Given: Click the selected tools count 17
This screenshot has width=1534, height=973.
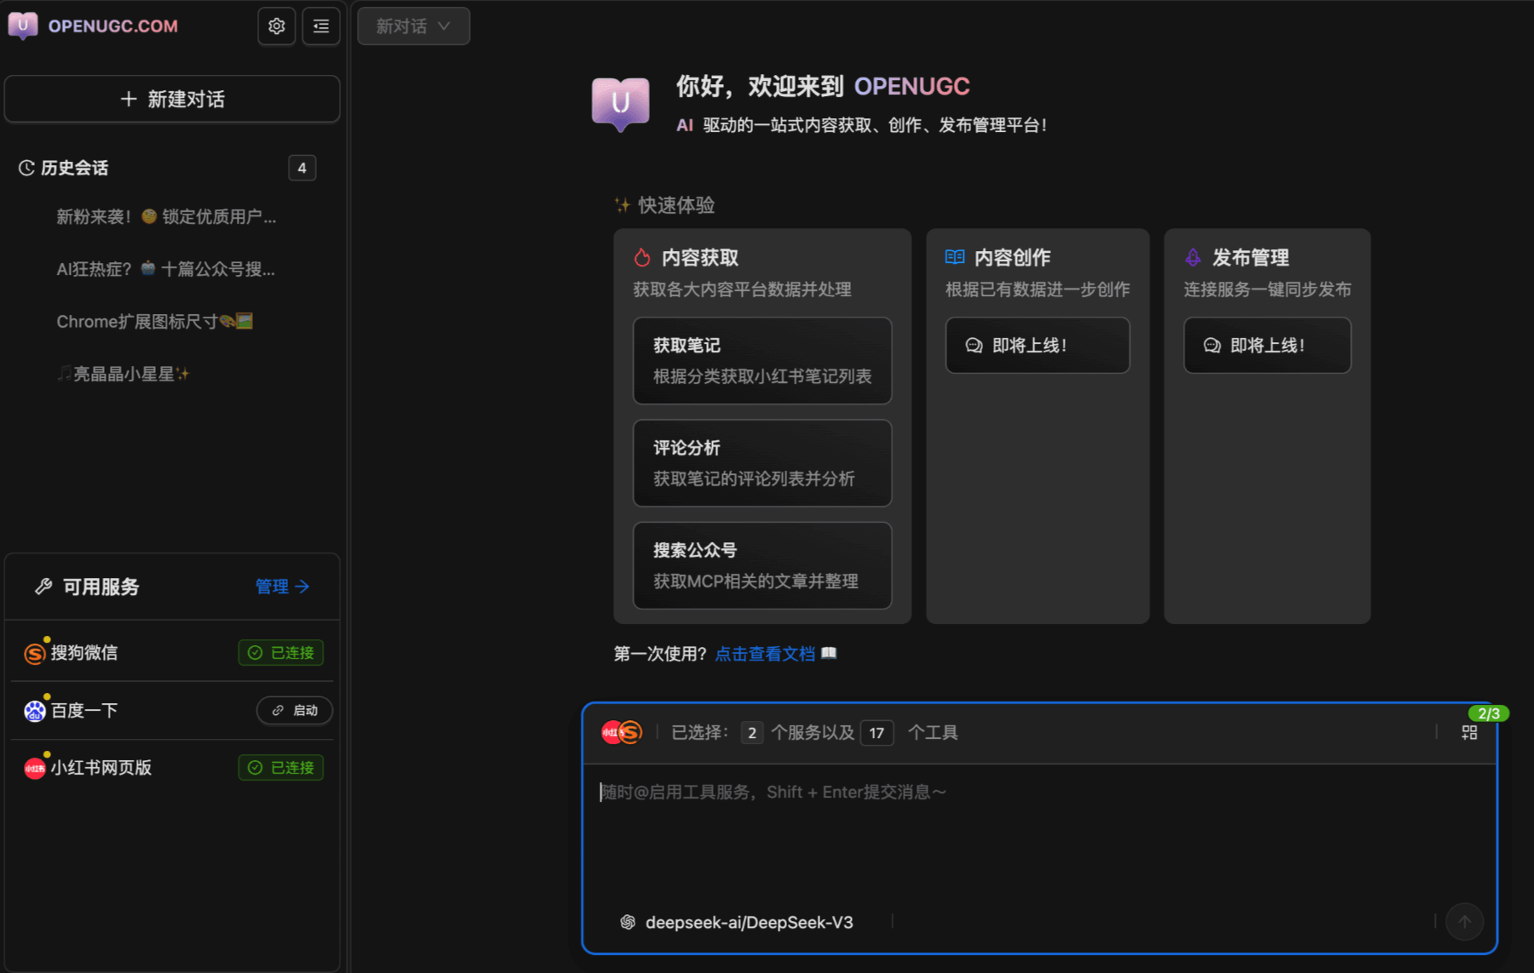Looking at the screenshot, I should point(877,733).
